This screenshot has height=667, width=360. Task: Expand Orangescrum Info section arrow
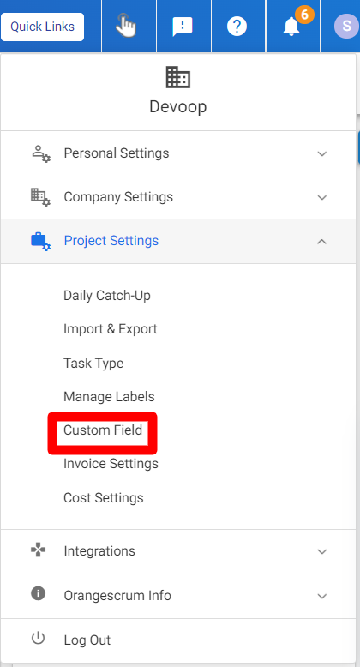pyautogui.click(x=322, y=596)
